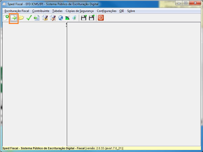The height and width of the screenshot is (152, 203).
Task: Click the pane splitter collapse arrows
Action: (66, 25)
